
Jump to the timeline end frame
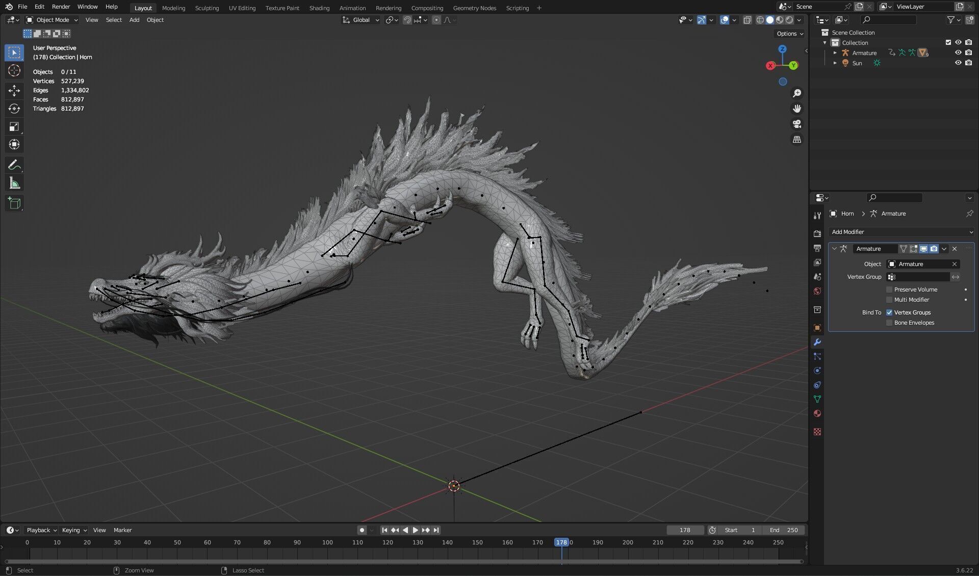click(436, 530)
